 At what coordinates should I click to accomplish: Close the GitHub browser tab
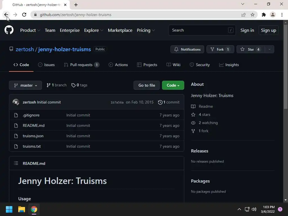(x=65, y=5)
